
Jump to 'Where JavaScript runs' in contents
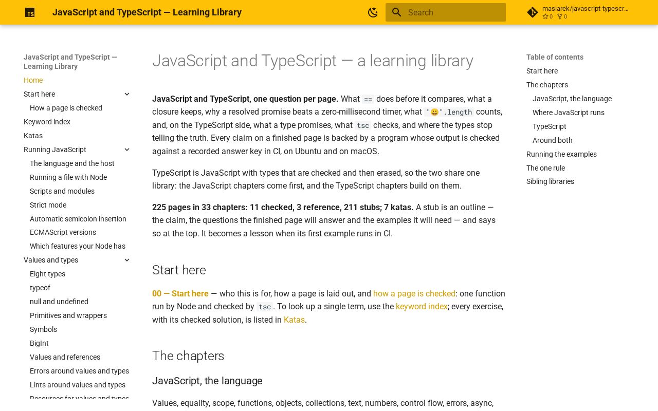coord(569,113)
